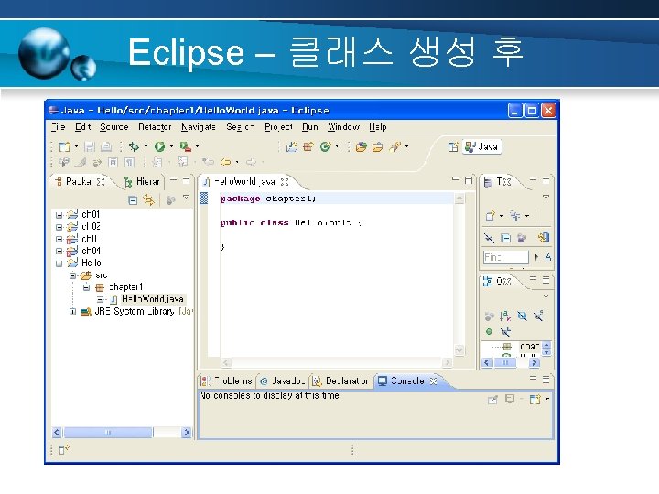This screenshot has height=494, width=659.
Task: Click the green Run icon
Action: [x=159, y=146]
